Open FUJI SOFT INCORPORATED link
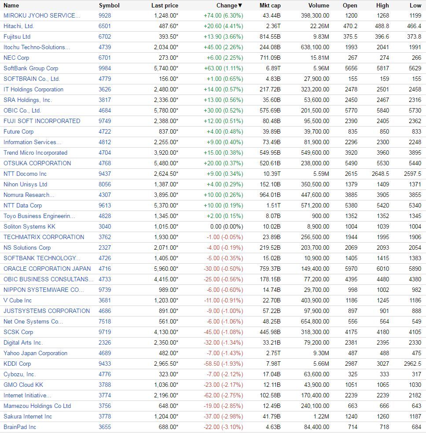Image resolution: width=426 pixels, height=433 pixels. pos(42,121)
